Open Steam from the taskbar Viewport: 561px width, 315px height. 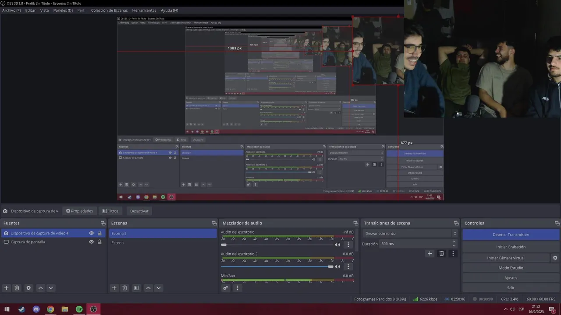click(21, 309)
